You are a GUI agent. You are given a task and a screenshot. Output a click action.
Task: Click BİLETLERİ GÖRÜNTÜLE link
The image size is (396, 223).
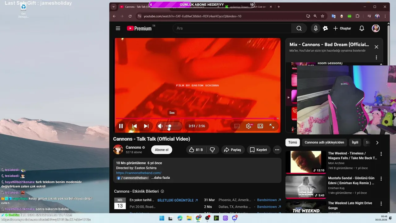tap(178, 200)
